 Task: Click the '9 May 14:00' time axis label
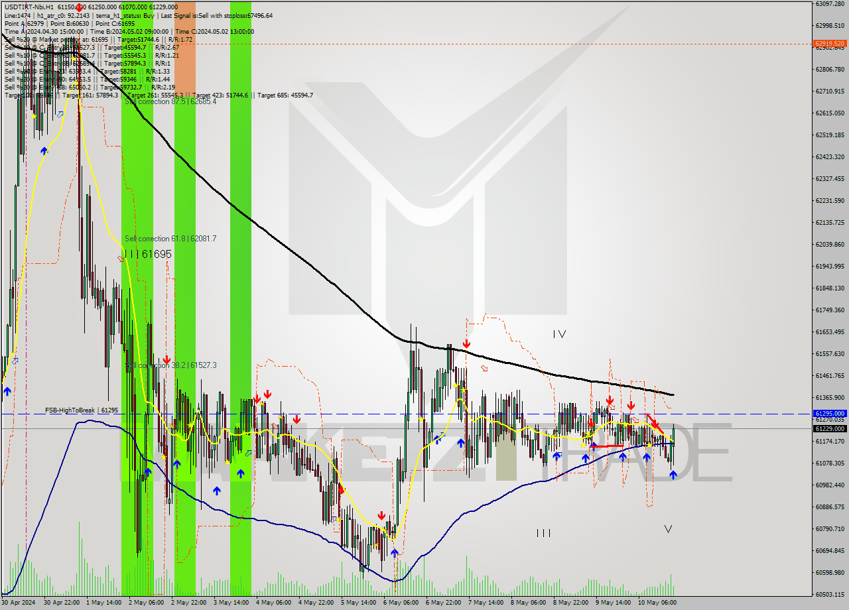point(613,603)
